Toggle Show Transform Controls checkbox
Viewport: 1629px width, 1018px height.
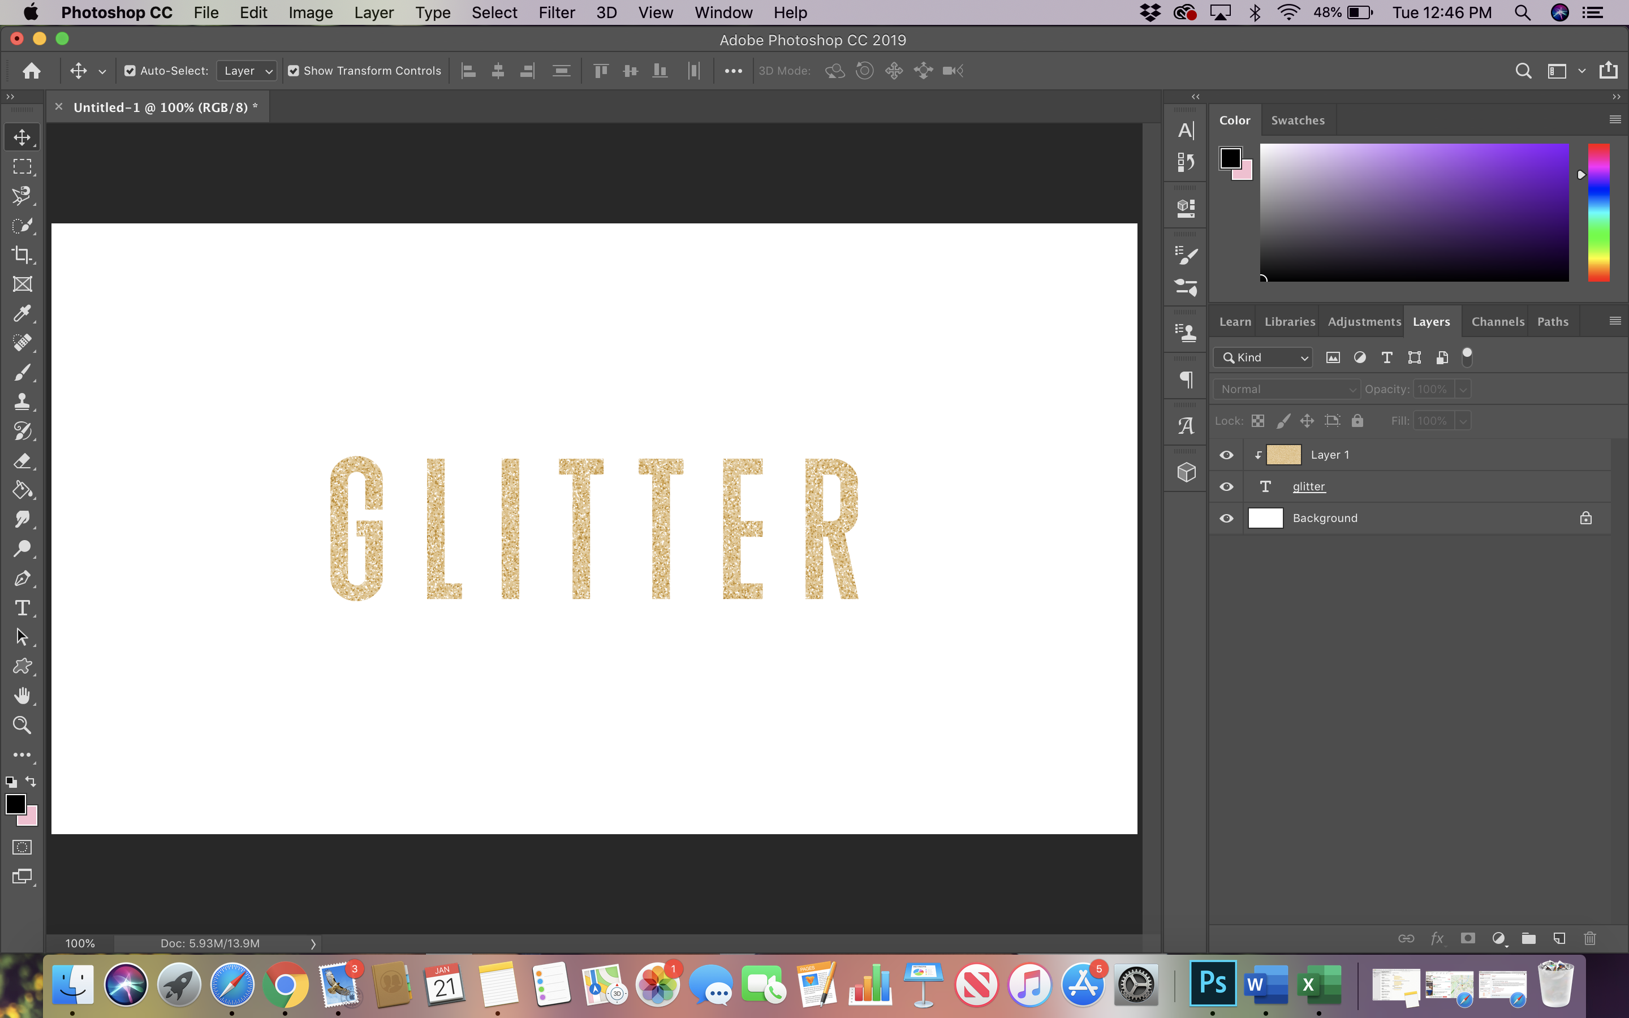(294, 71)
